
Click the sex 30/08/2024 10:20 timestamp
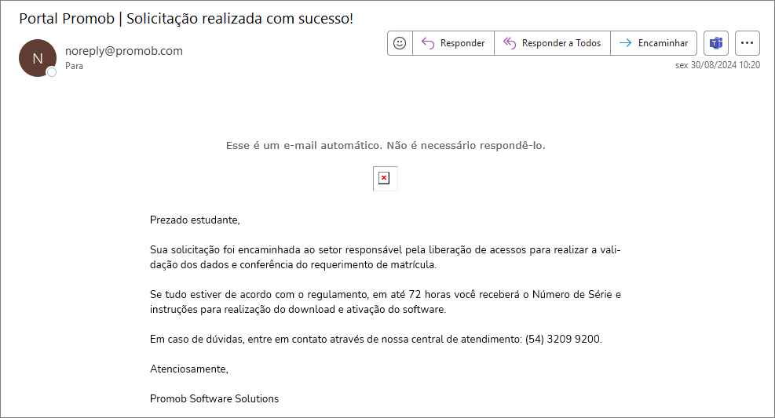[718, 65]
